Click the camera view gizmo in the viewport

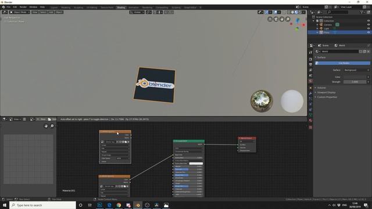coord(276,19)
